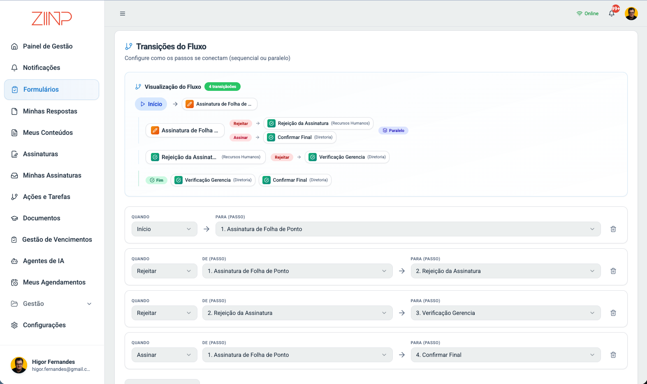647x384 pixels.
Task: Open Assinaturas menu item
Action: coord(52,154)
